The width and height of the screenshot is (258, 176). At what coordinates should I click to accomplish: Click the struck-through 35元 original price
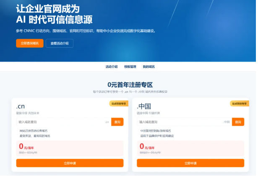click(150, 153)
